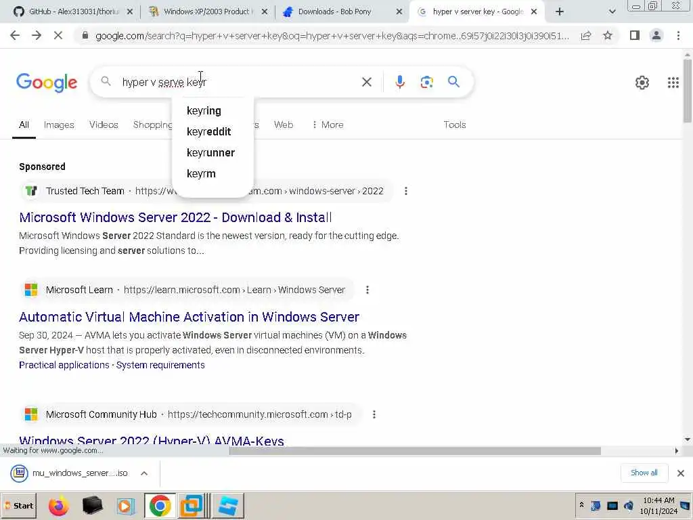This screenshot has width=693, height=520.
Task: Switch to Downloads - Bob Pony tab
Action: 340,12
